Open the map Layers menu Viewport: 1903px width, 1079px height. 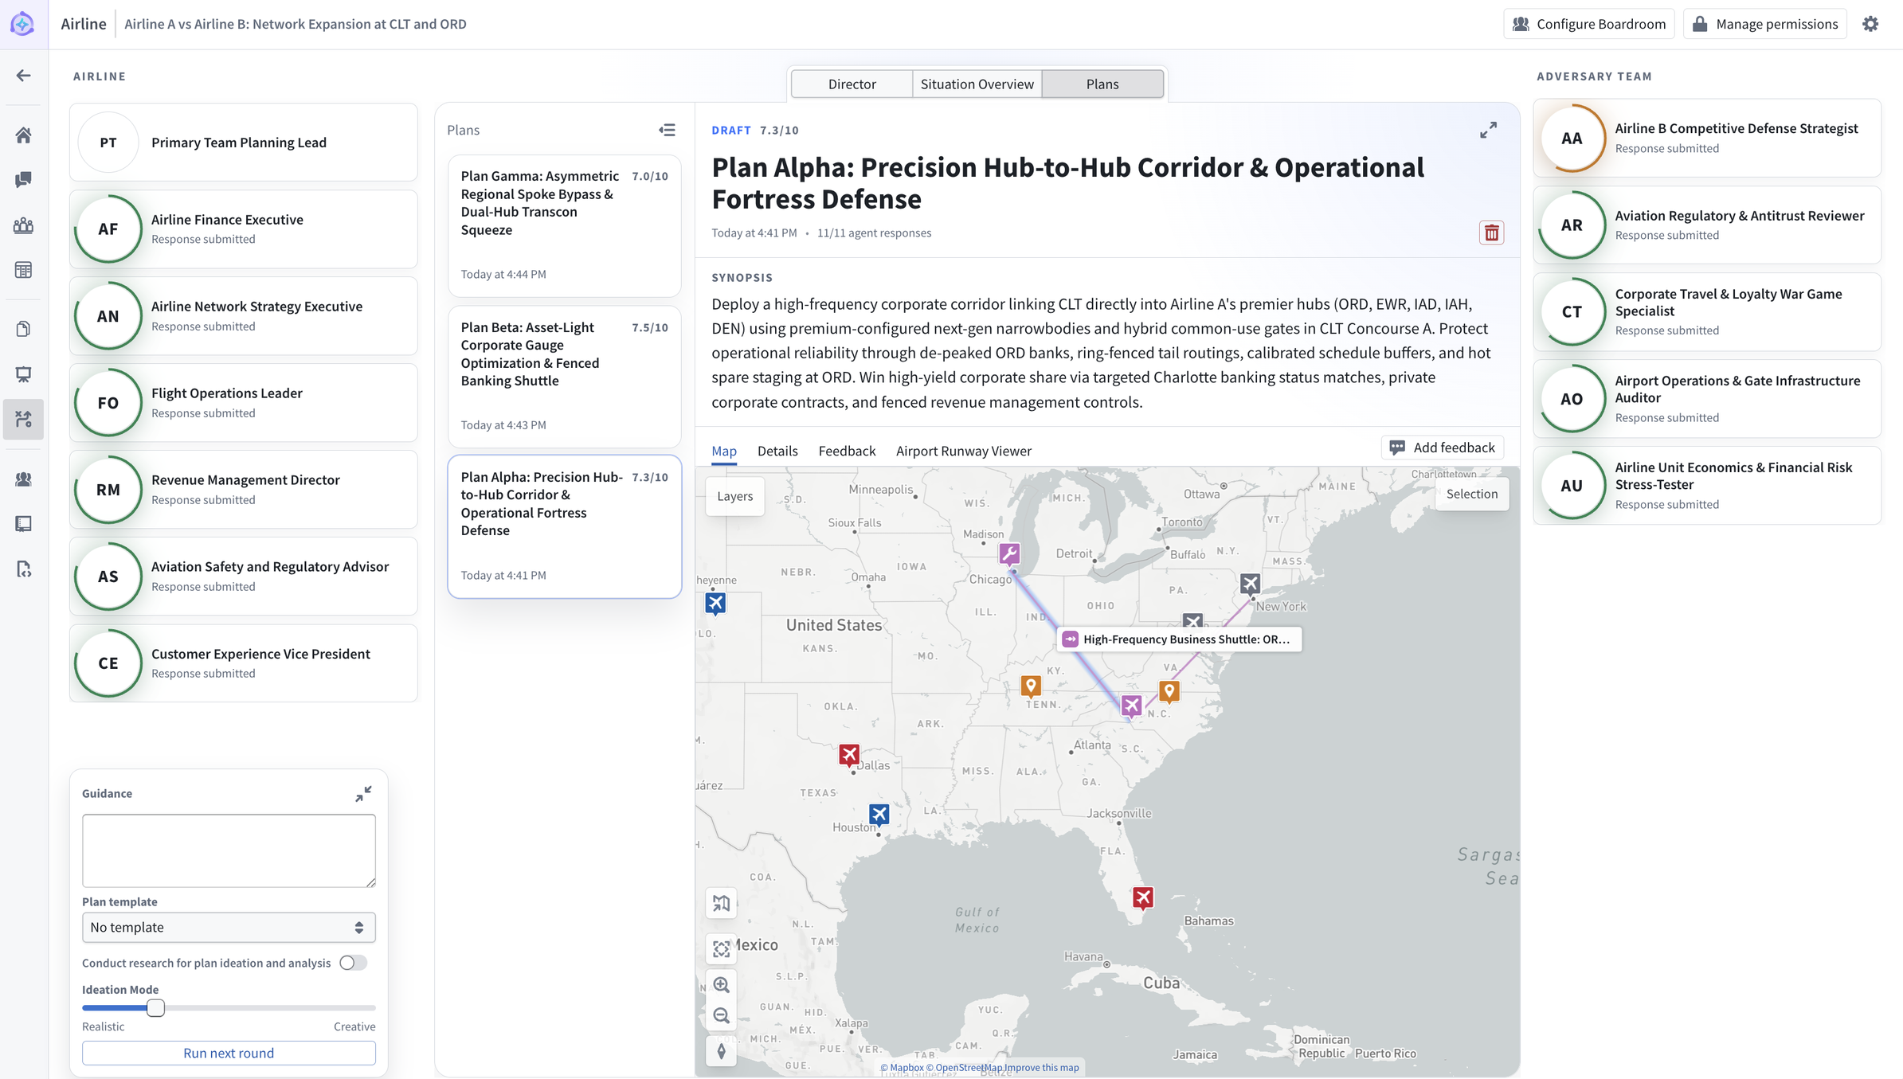click(x=734, y=496)
